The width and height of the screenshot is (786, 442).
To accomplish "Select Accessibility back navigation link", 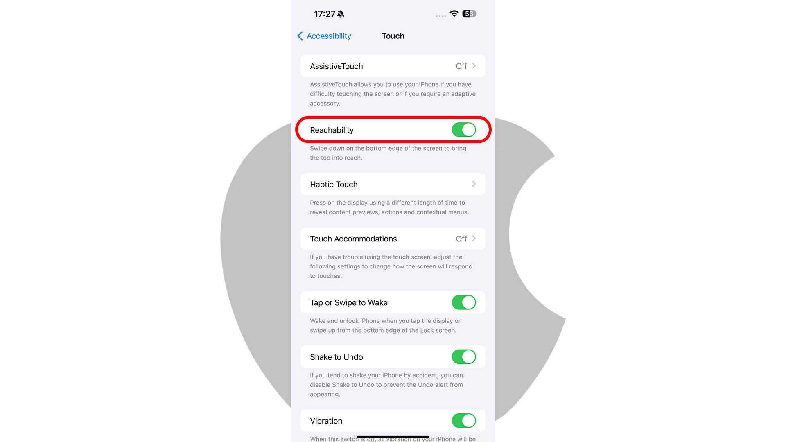I will (x=325, y=36).
